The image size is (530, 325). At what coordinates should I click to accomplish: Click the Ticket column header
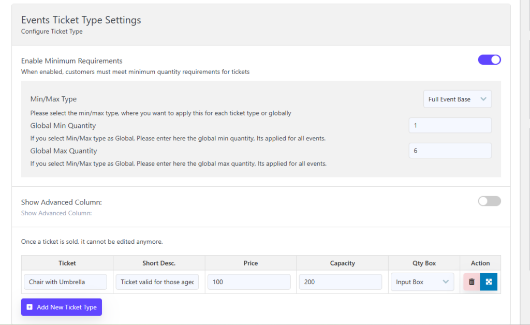67,263
